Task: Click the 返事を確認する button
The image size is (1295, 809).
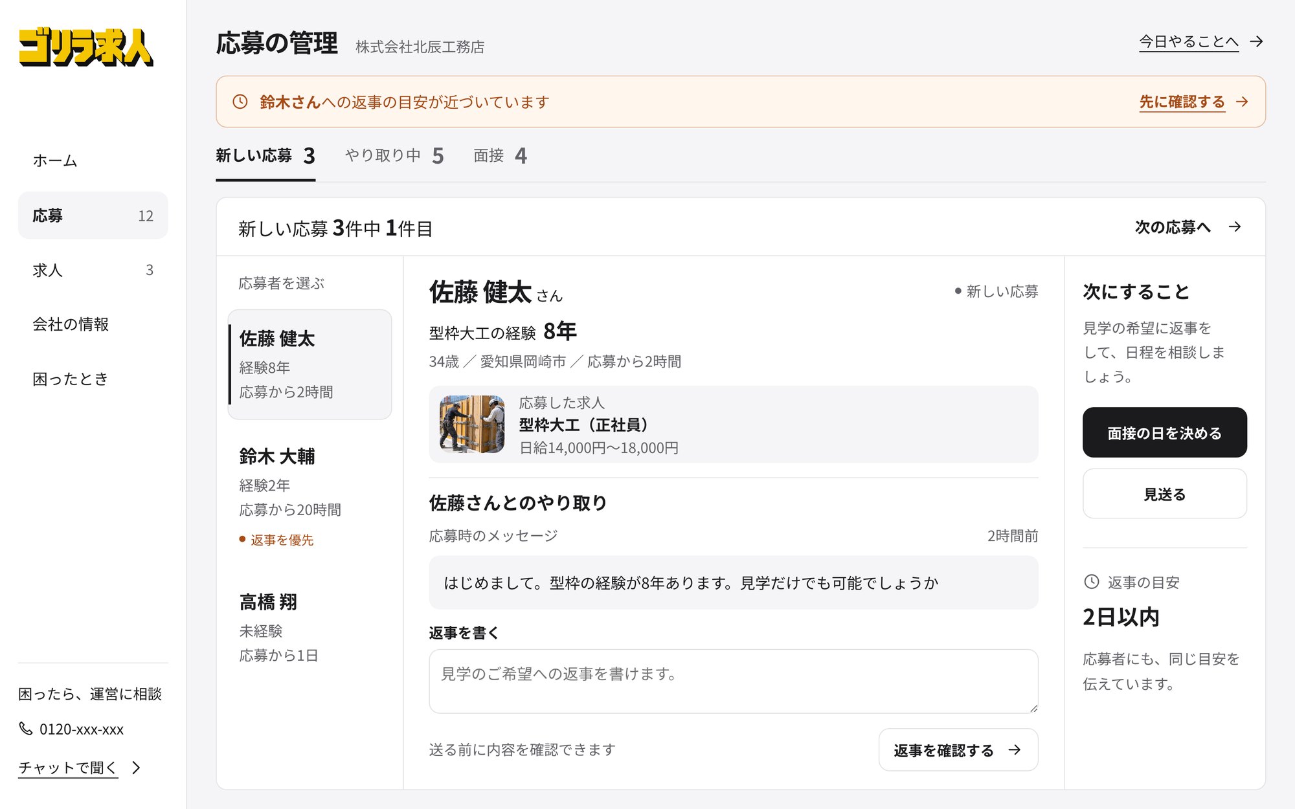Action: (x=958, y=749)
